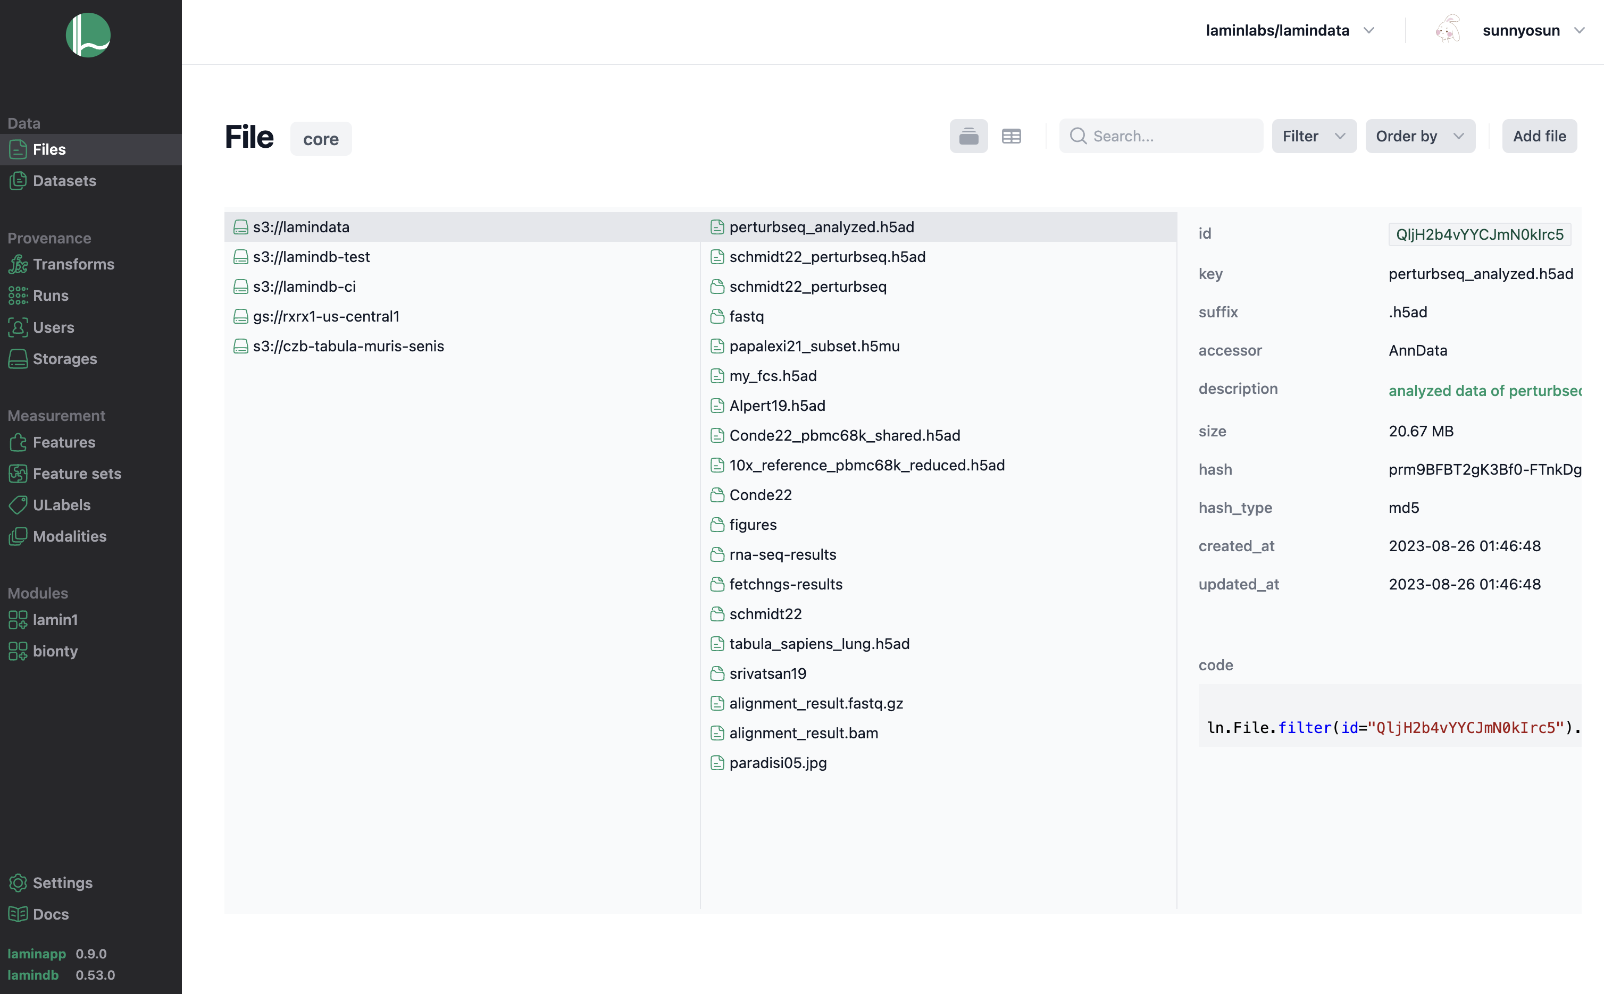Open the Conde22 folder
The image size is (1604, 994).
click(x=939, y=495)
